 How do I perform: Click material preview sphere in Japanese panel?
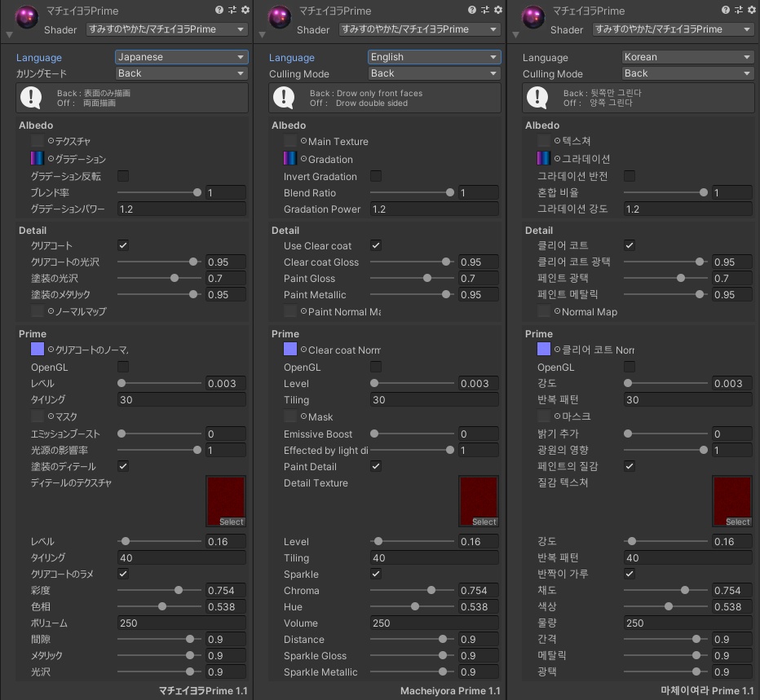click(x=27, y=17)
